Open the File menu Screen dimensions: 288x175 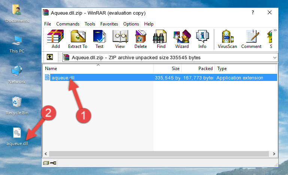[48, 24]
